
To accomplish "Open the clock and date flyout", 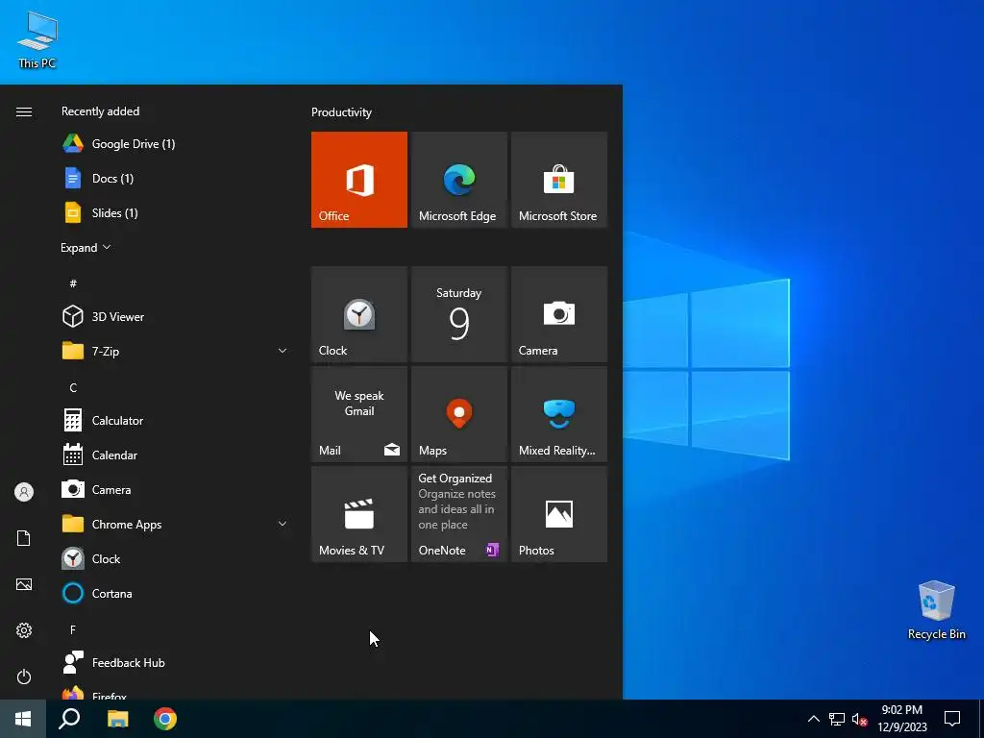I will pyautogui.click(x=901, y=719).
